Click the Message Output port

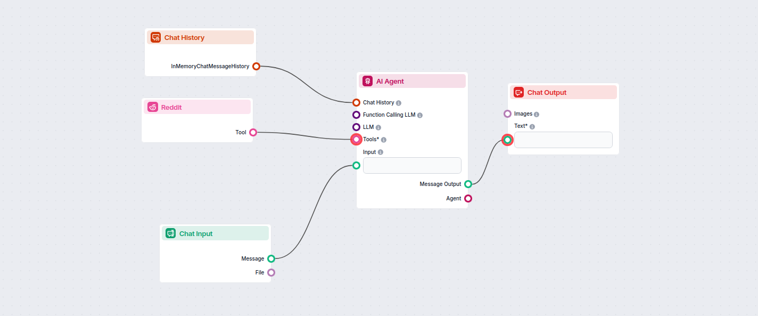pyautogui.click(x=468, y=184)
